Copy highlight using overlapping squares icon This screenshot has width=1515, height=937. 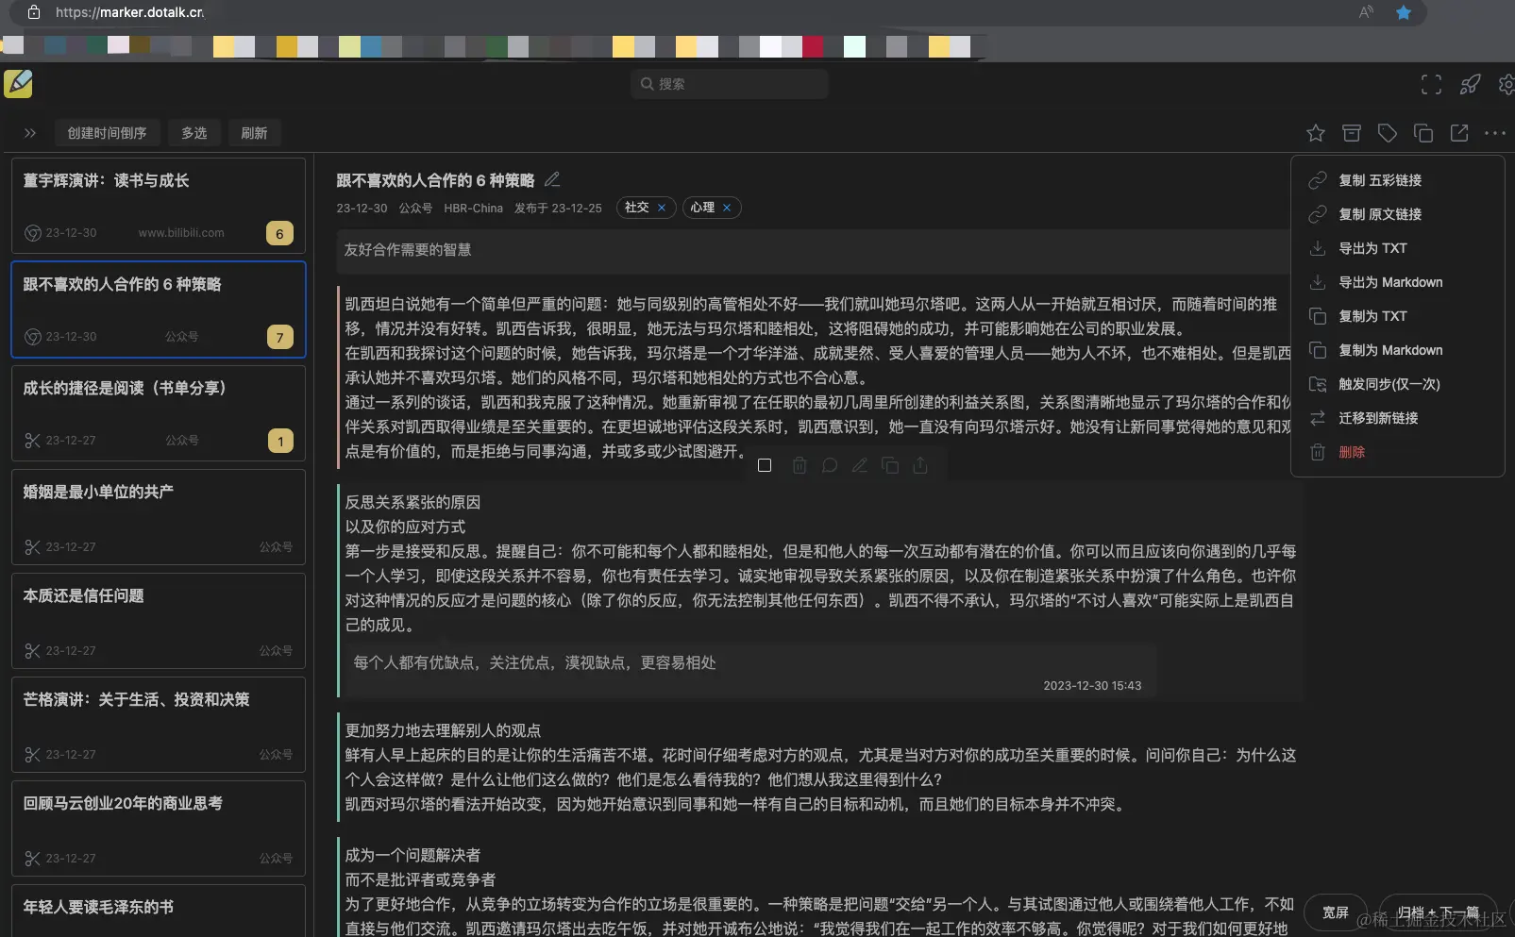pos(890,465)
